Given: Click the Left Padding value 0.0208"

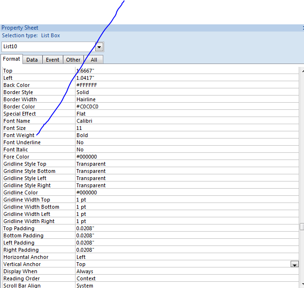Looking at the screenshot, I should (85, 243).
